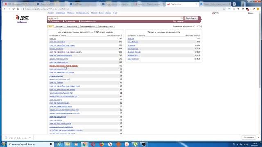Screen dimensions: 262x147
Task: Click the browser address bar
Action: 122,9
